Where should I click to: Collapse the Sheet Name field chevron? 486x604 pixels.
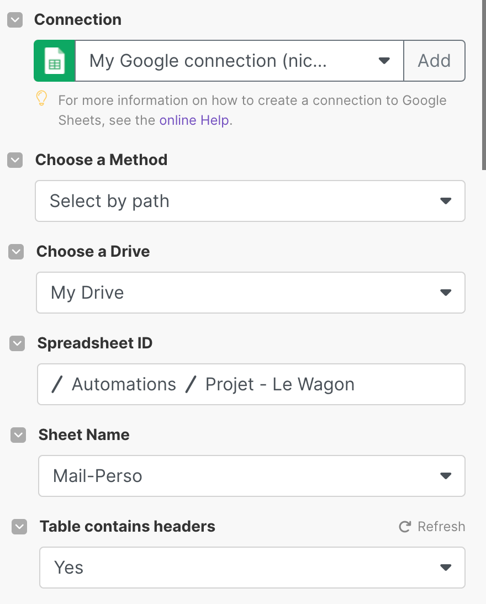(18, 435)
